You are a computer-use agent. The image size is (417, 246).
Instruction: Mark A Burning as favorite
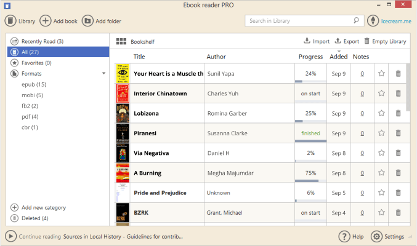(381, 173)
